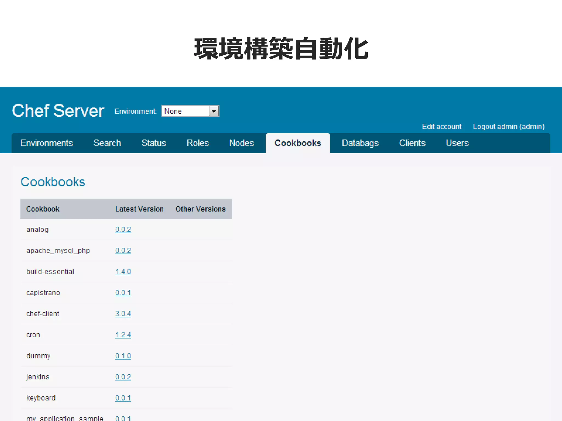Open the Environments tab
The image size is (562, 421).
click(x=47, y=143)
